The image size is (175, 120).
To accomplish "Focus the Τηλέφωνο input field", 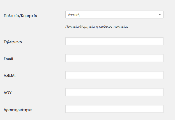I will [114, 41].
